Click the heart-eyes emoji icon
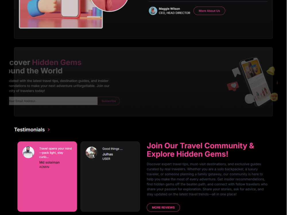This screenshot has width=287, height=215. [x=274, y=97]
